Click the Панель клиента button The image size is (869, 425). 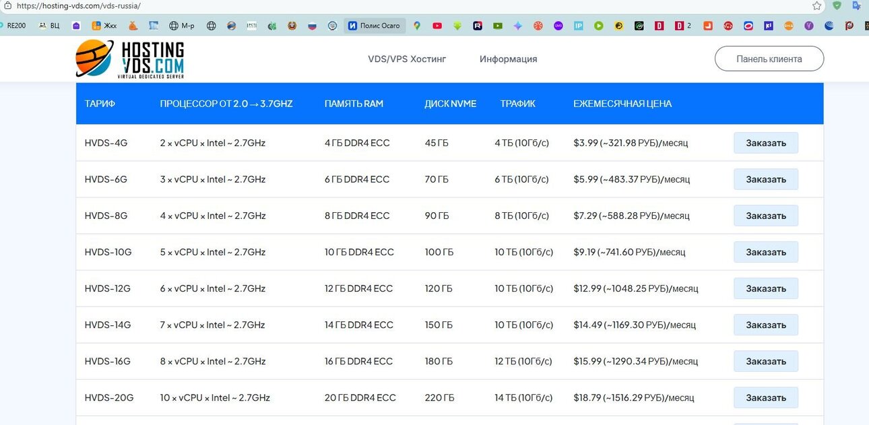[769, 59]
